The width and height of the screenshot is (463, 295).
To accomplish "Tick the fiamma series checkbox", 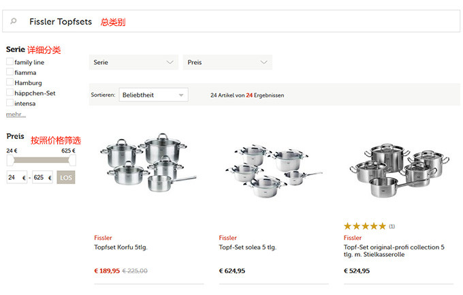I will coord(10,72).
